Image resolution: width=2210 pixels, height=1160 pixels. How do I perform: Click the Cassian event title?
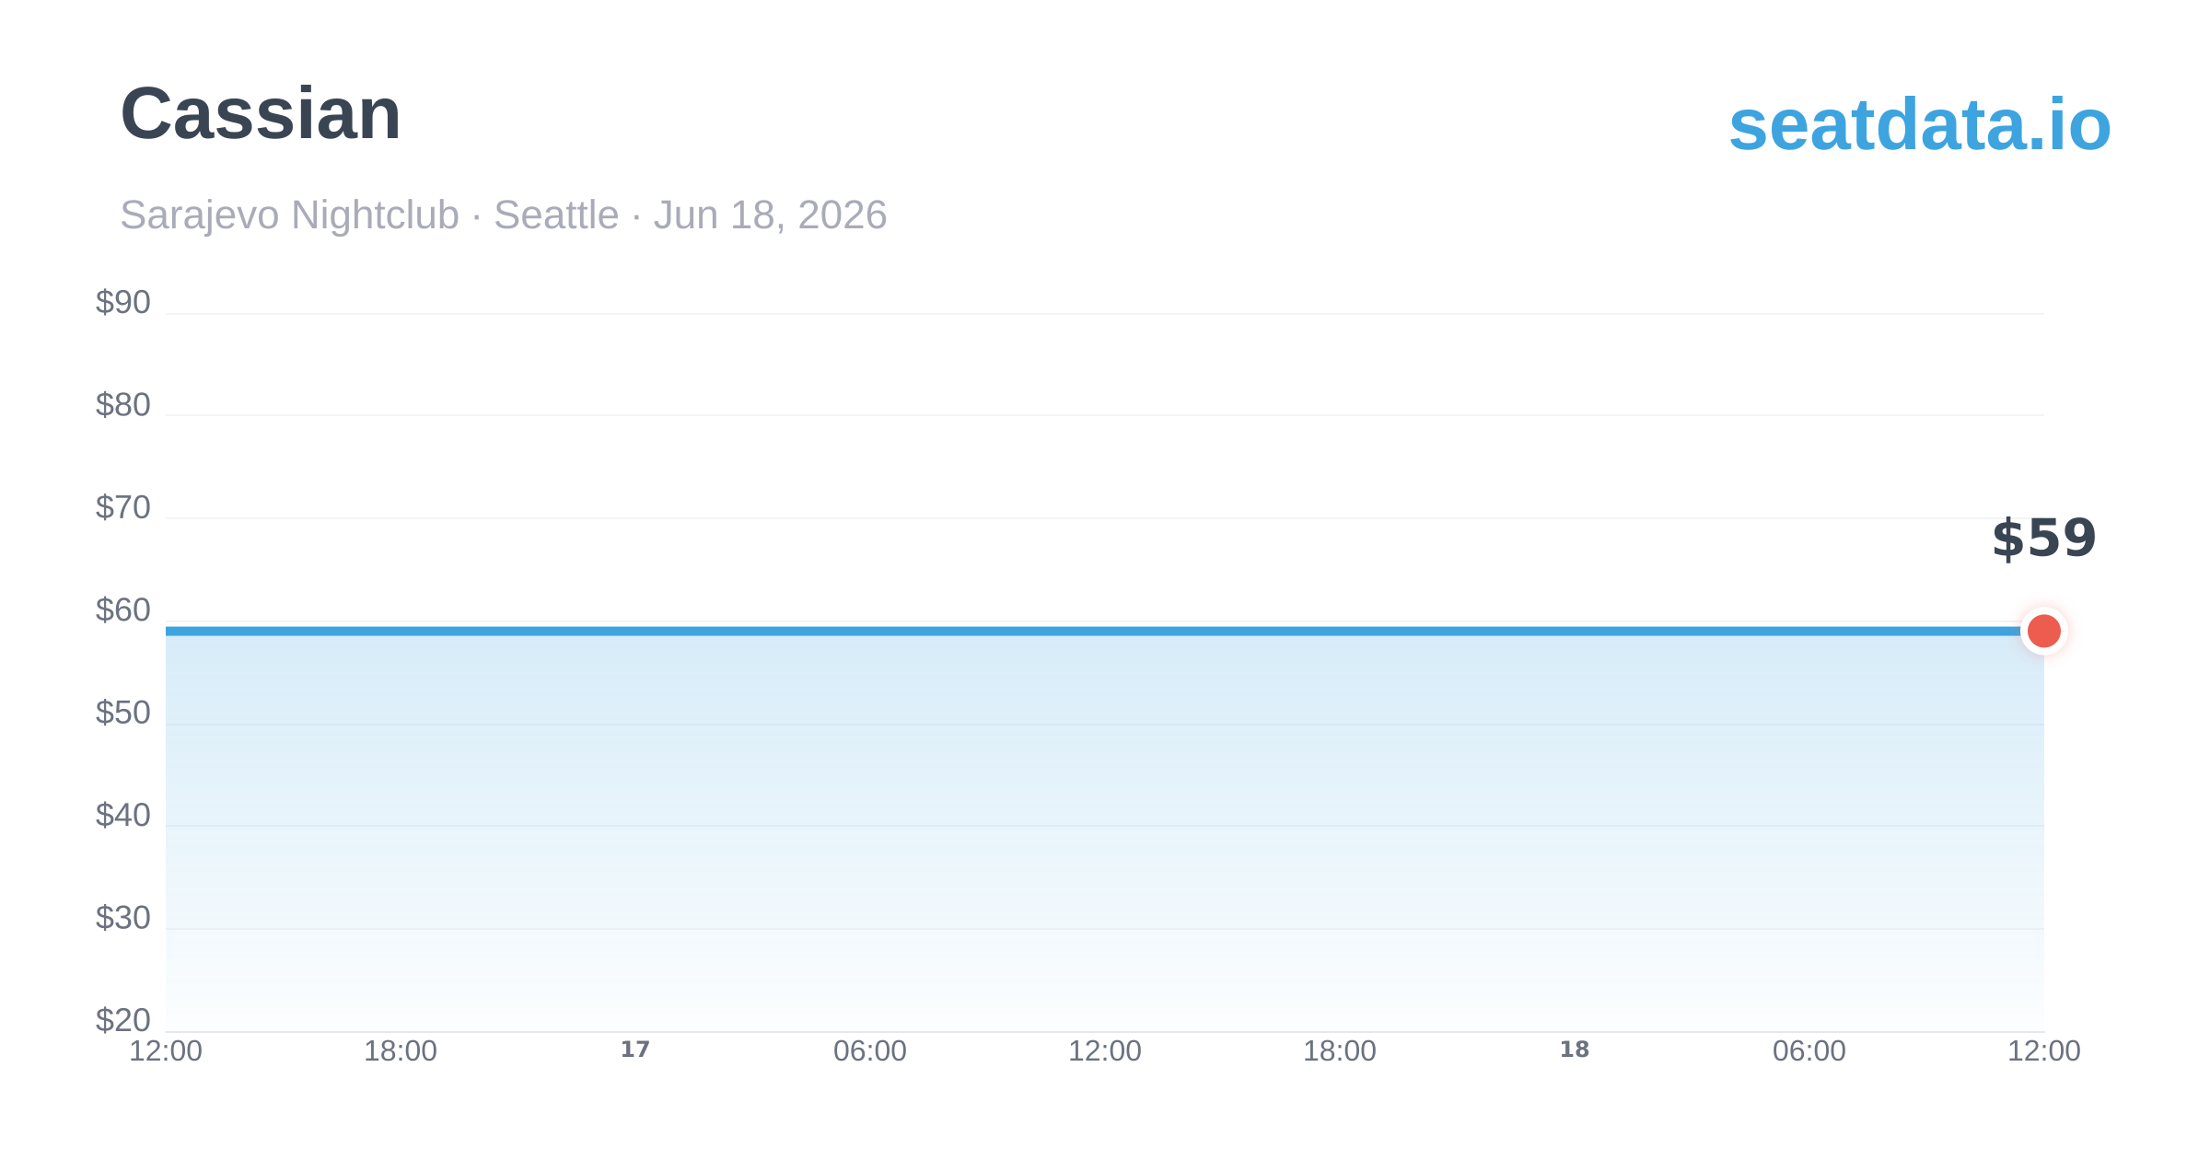click(x=261, y=113)
